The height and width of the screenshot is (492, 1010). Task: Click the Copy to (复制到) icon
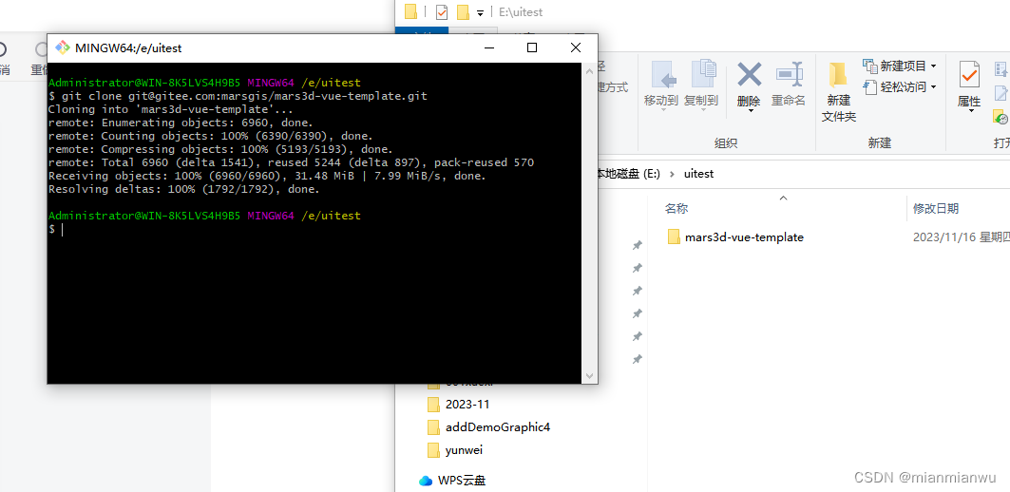pos(703,74)
